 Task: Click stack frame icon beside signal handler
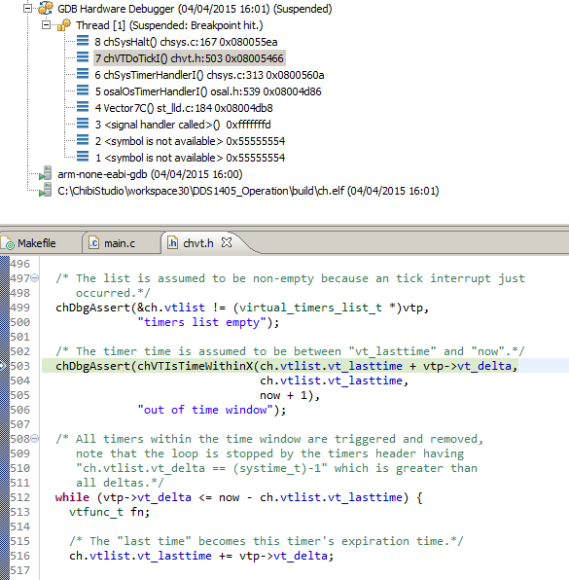pos(83,124)
